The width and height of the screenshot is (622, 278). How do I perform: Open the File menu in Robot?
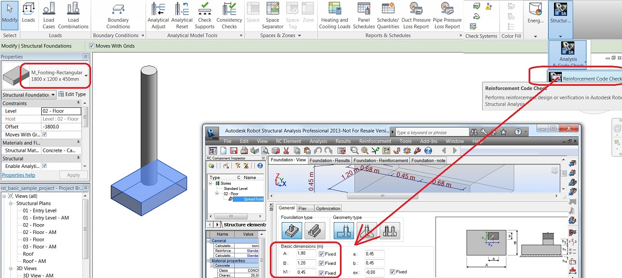pos(228,141)
